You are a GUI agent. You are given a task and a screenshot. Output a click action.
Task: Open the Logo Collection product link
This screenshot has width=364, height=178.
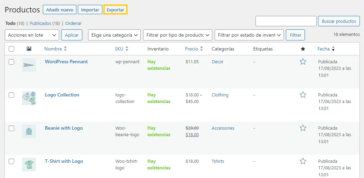[62, 95]
